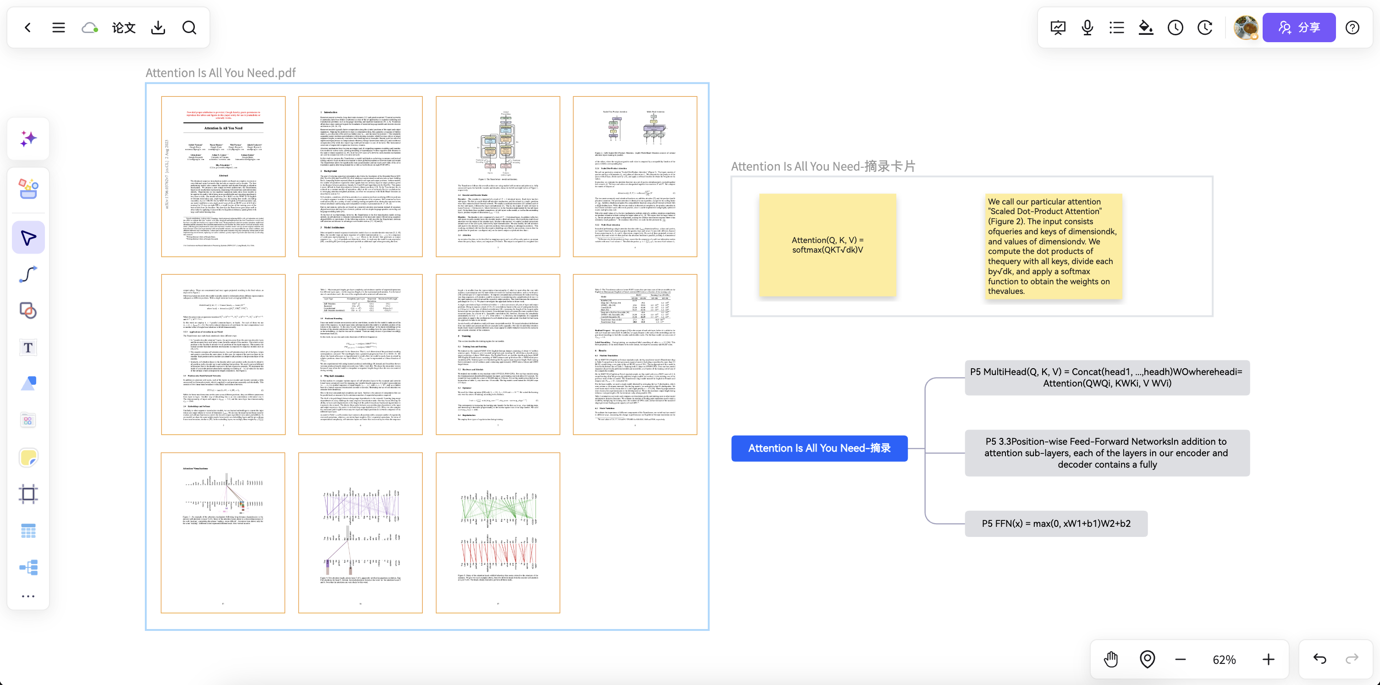
Task: Zoom in with the plus button
Action: point(1268,659)
